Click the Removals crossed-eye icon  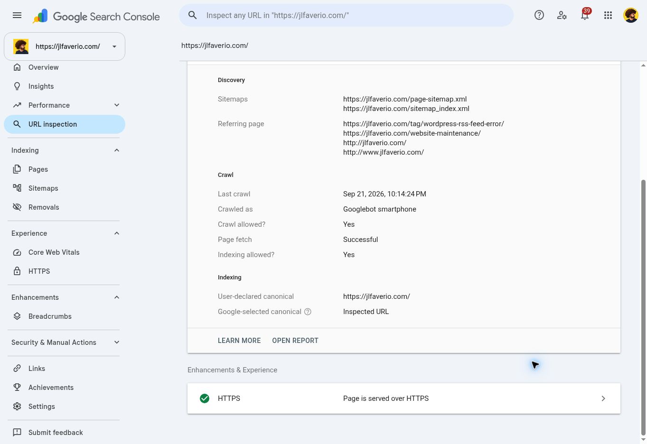pos(17,207)
